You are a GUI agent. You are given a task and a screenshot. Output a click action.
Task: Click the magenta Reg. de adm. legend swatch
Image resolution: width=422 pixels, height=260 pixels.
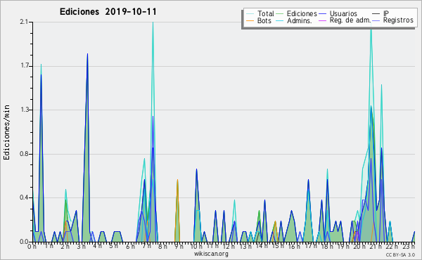pos(322,20)
